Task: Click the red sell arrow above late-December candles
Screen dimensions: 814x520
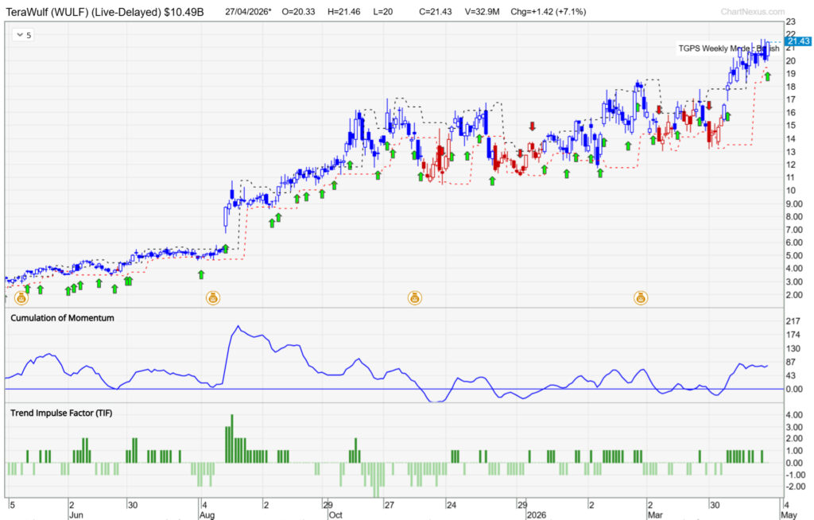Action: tap(532, 126)
